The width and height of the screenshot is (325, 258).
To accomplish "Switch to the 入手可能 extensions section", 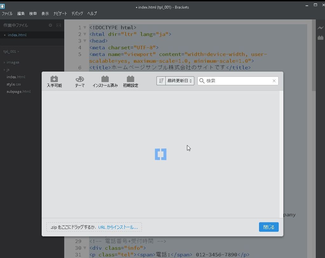I will [54, 81].
